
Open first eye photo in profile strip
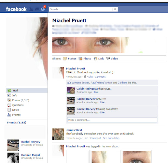tap(63, 45)
